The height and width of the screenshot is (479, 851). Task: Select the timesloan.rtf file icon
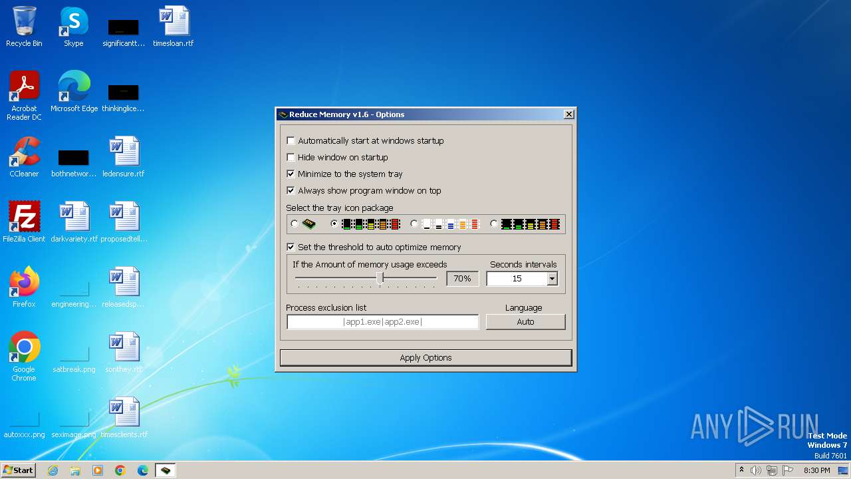point(173,27)
